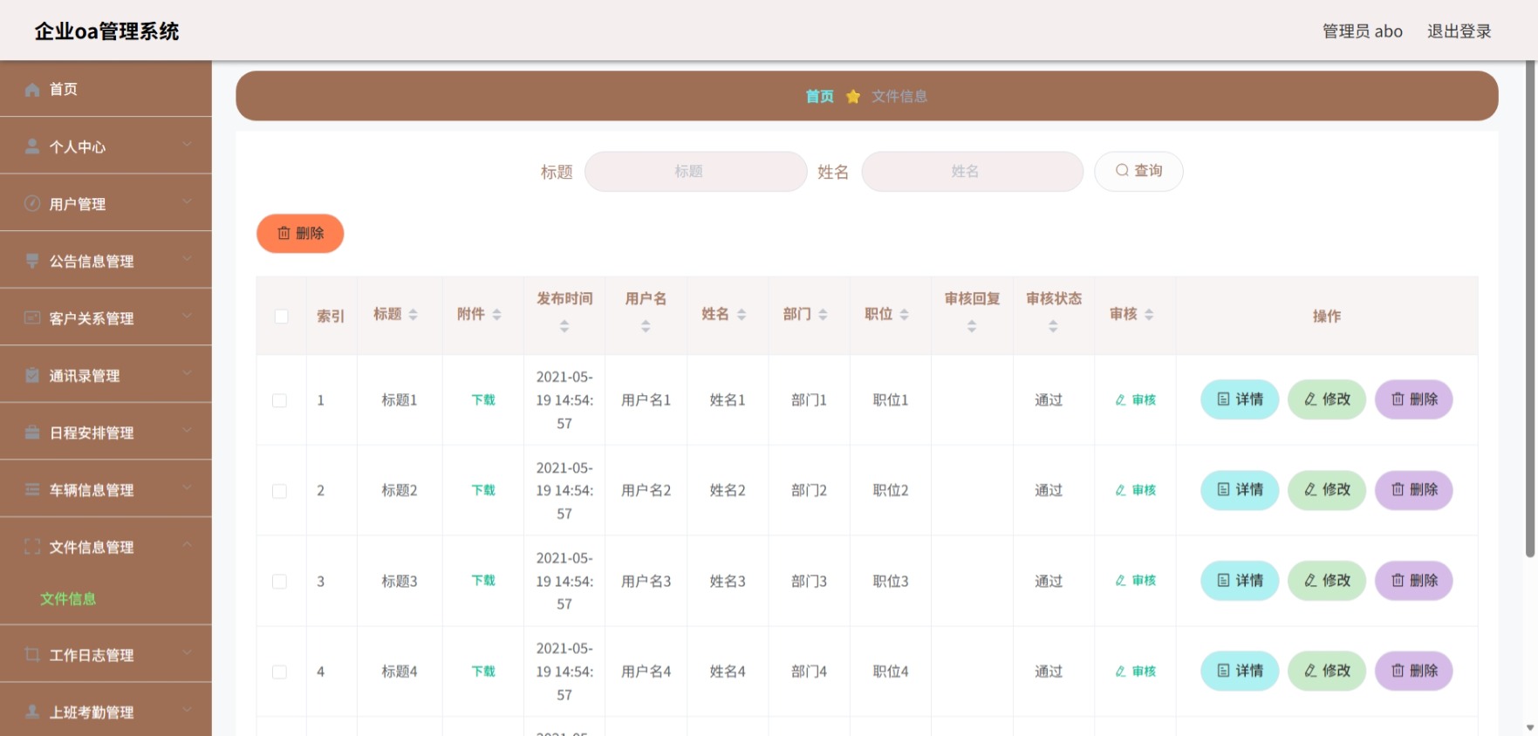This screenshot has height=736, width=1538.
Task: Click the 标题 search input field
Action: (695, 171)
